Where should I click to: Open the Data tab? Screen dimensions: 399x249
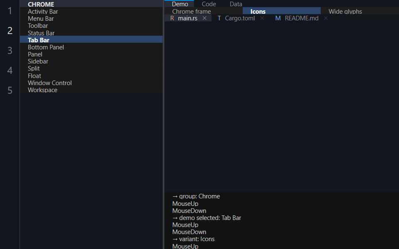pos(236,4)
